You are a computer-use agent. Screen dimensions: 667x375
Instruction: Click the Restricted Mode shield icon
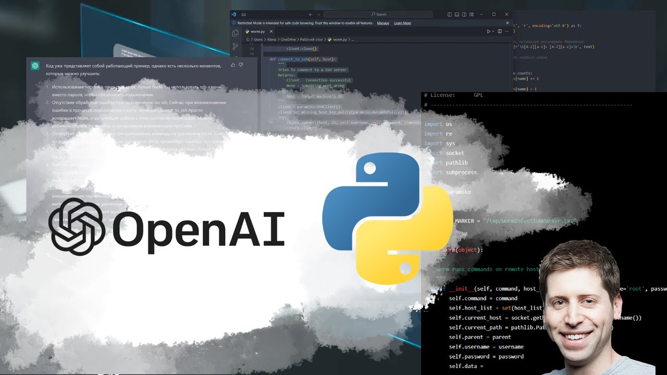coord(234,23)
